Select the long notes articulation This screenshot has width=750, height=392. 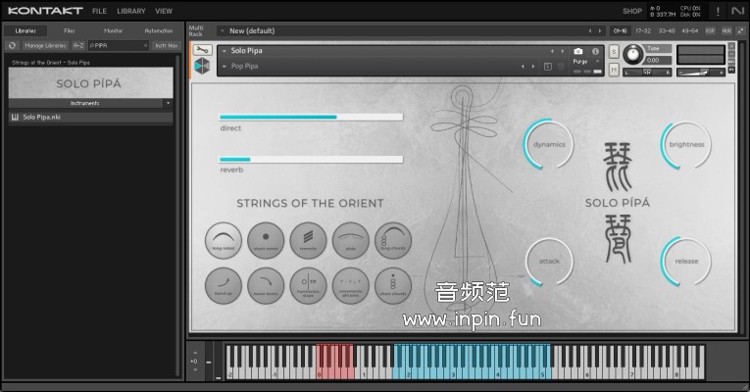pyautogui.click(x=224, y=240)
